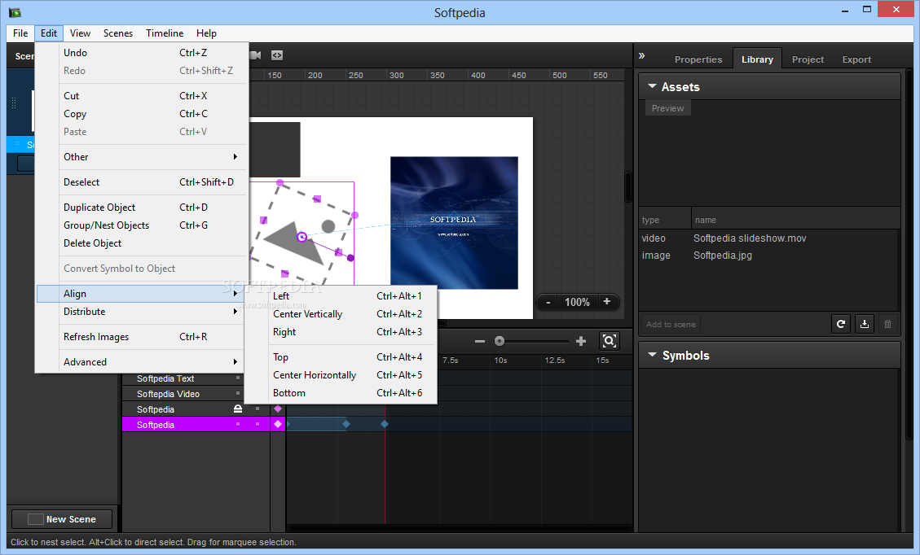Click the pink keyframe diamond on the unselected Softpedia layer
This screenshot has height=555, width=920.
[278, 409]
